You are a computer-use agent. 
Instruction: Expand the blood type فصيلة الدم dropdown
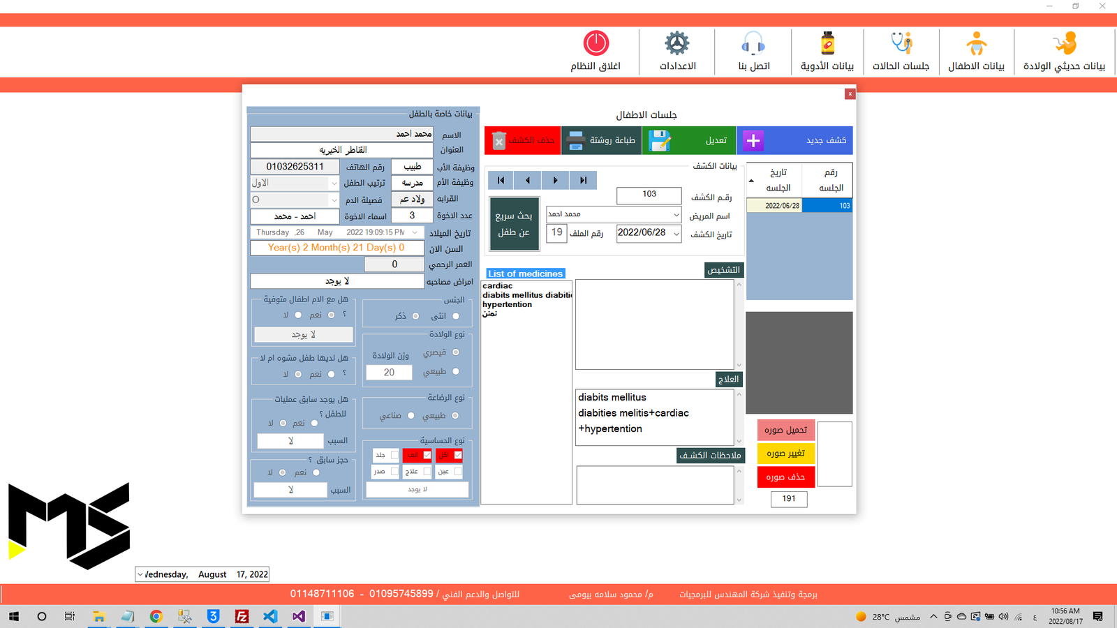pyautogui.click(x=334, y=200)
